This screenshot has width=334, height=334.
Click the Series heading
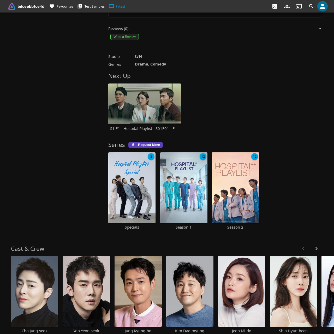[x=117, y=145]
